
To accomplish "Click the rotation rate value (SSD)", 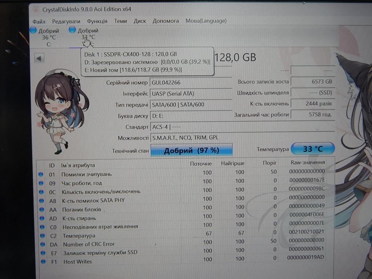I will tap(313, 93).
